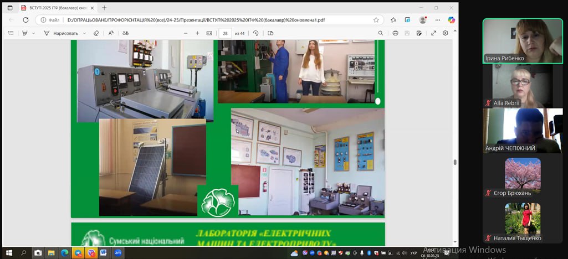The width and height of the screenshot is (568, 259).
Task: Toggle fit to width view
Action: (x=209, y=33)
